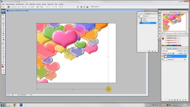The image size is (190, 107).
Task: Toggle lock all for the layer
Action: pos(173,53)
